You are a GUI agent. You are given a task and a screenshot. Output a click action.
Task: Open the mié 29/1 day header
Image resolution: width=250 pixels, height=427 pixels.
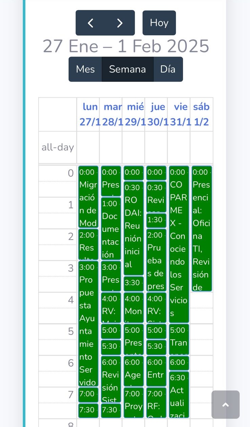pos(135,115)
